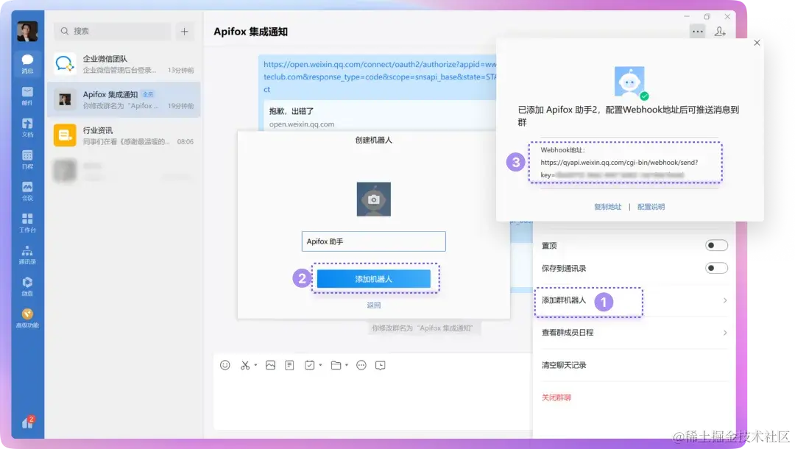Viewport: 795px width, 449px height.
Task: Toggle the 保存到通讯录 switch
Action: [x=716, y=268]
